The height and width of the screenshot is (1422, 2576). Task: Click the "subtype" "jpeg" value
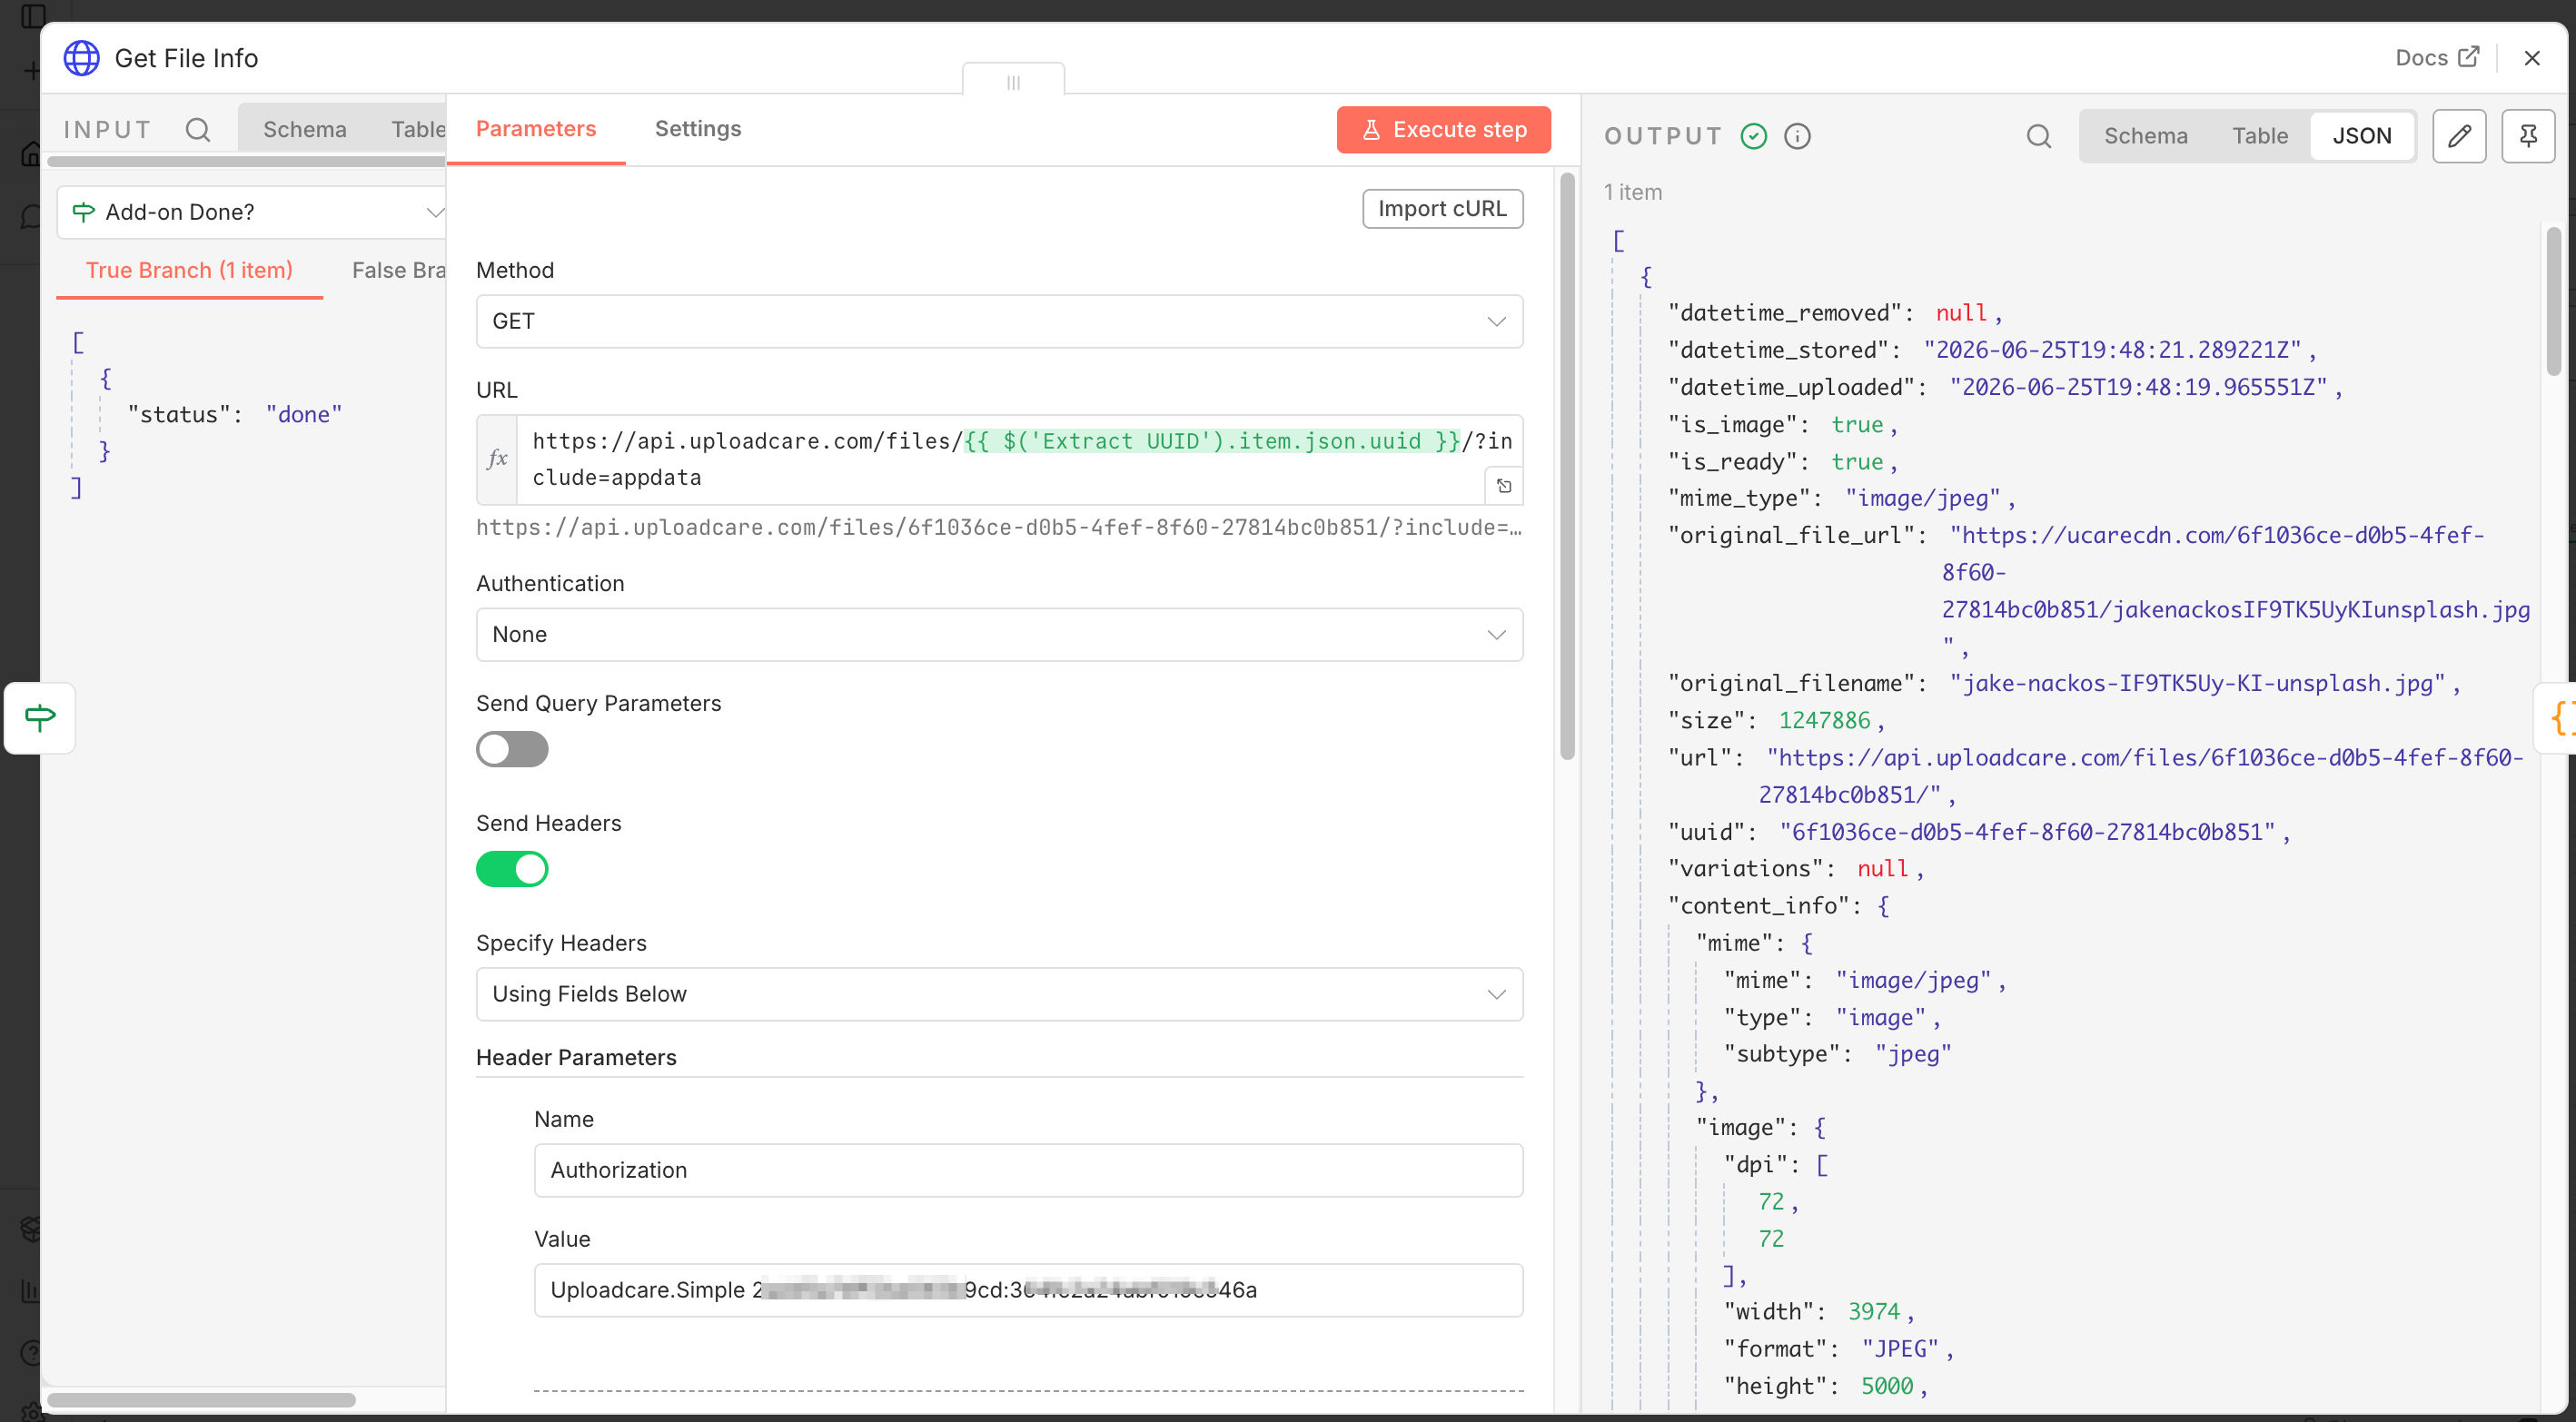(1912, 1053)
